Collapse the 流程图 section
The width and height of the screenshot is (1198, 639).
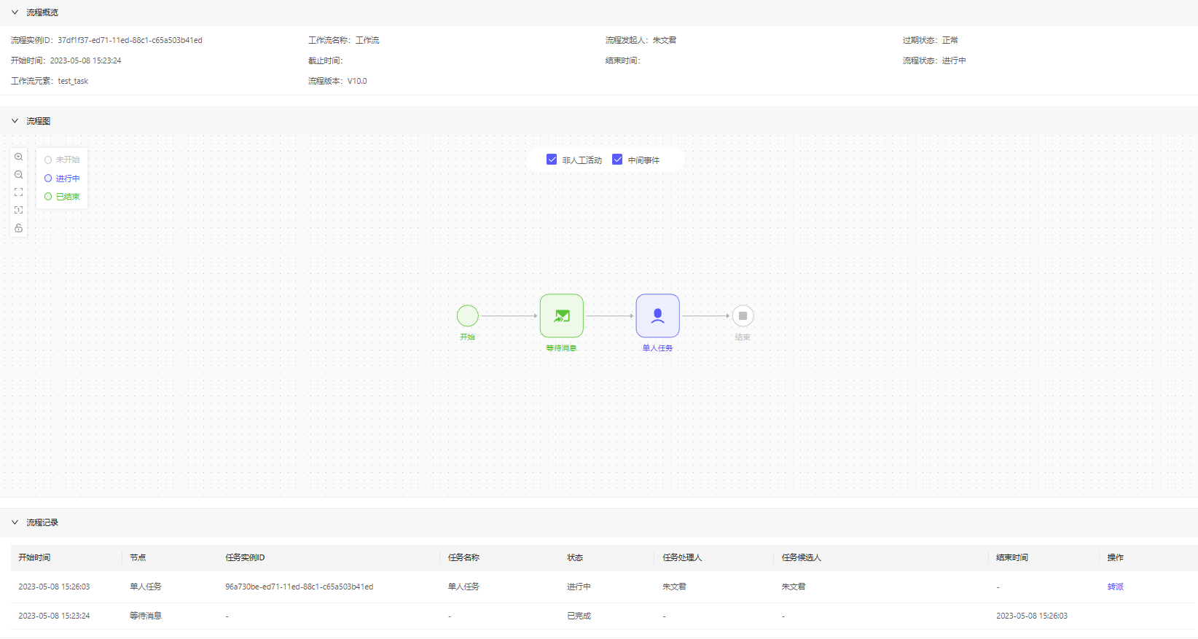(15, 121)
